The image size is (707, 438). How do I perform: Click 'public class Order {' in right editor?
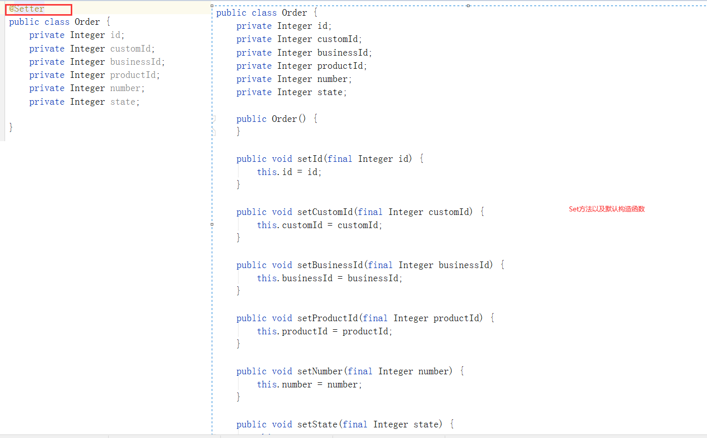pos(267,13)
